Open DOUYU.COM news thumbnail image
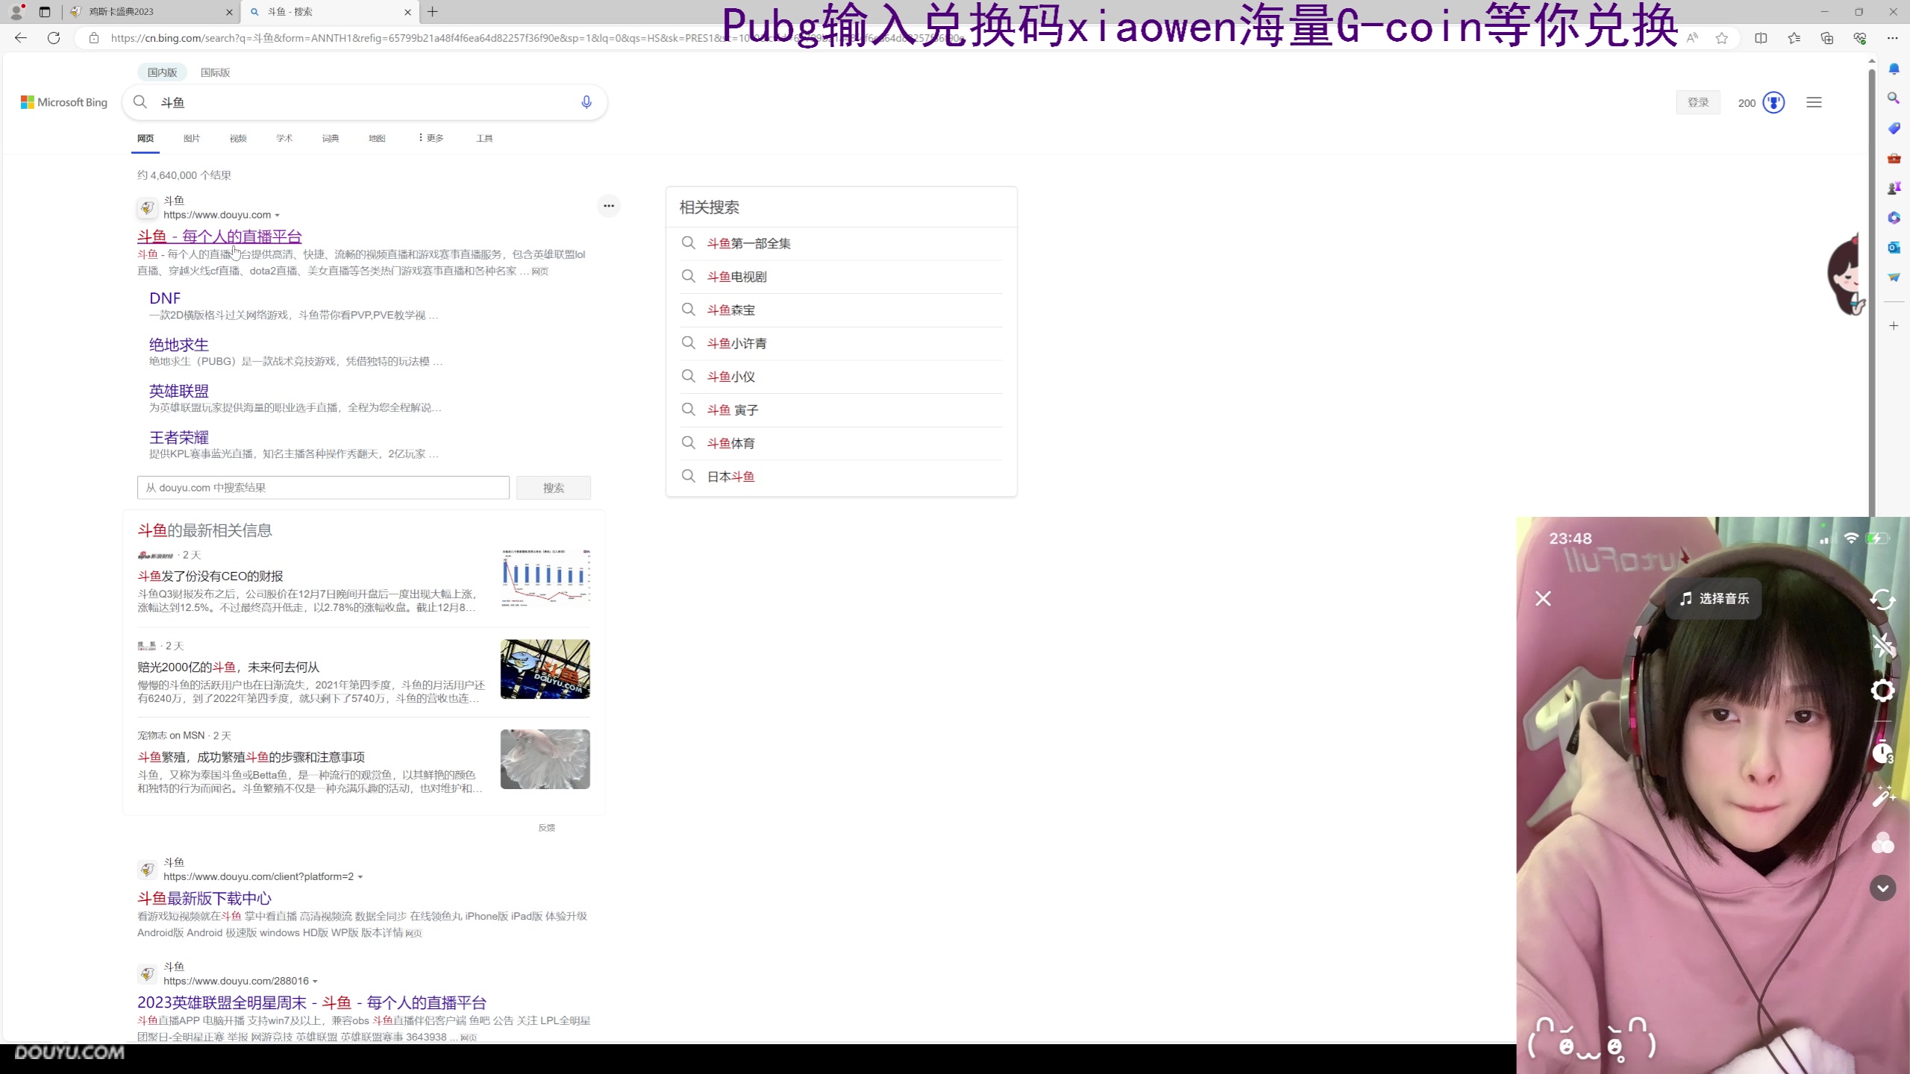This screenshot has height=1074, width=1910. tap(545, 669)
